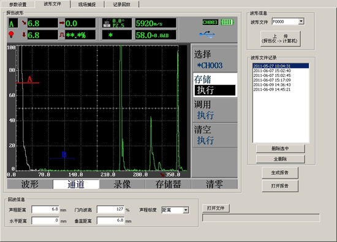This screenshot has width=337, height=242.
Task: Click the 上传 (探伤仪->计算机) button
Action: [280, 38]
